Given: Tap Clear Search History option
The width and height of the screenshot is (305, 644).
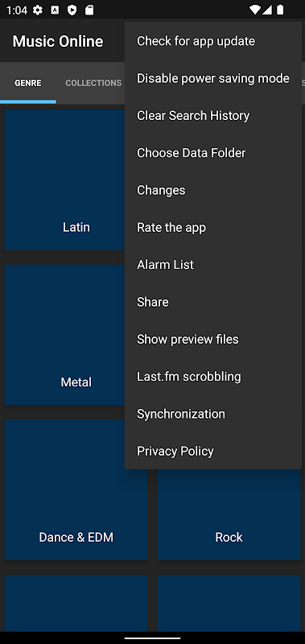Looking at the screenshot, I should tap(213, 116).
